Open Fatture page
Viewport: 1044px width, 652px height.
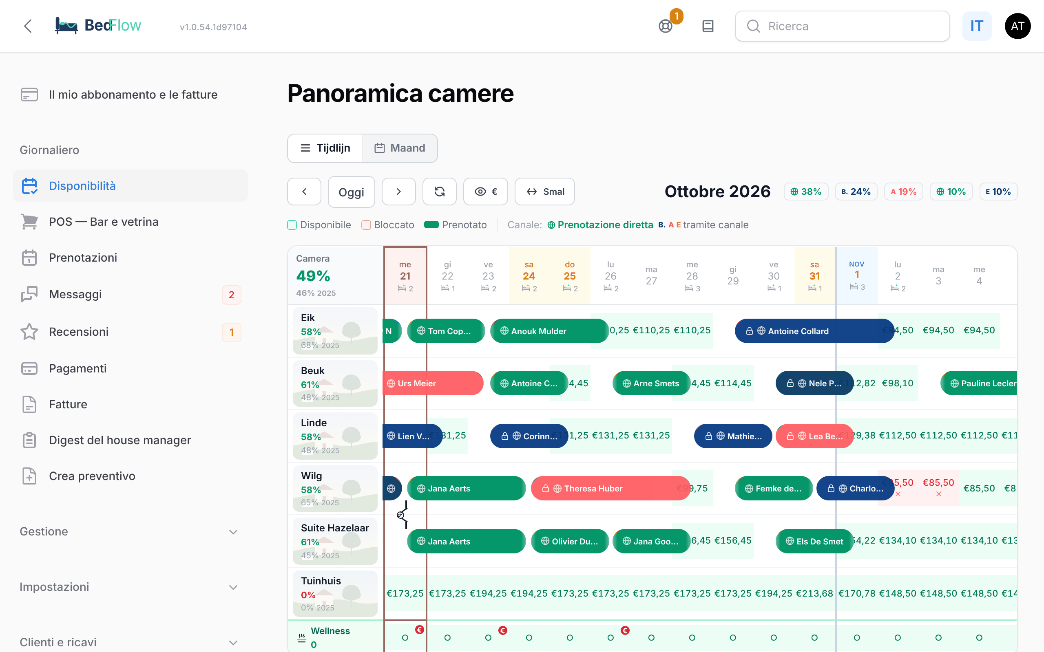tap(130, 404)
